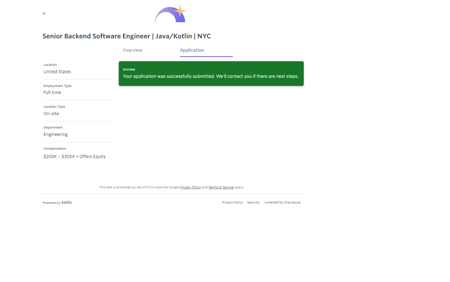
Task: Click the On-site location type value
Action: pyautogui.click(x=51, y=114)
